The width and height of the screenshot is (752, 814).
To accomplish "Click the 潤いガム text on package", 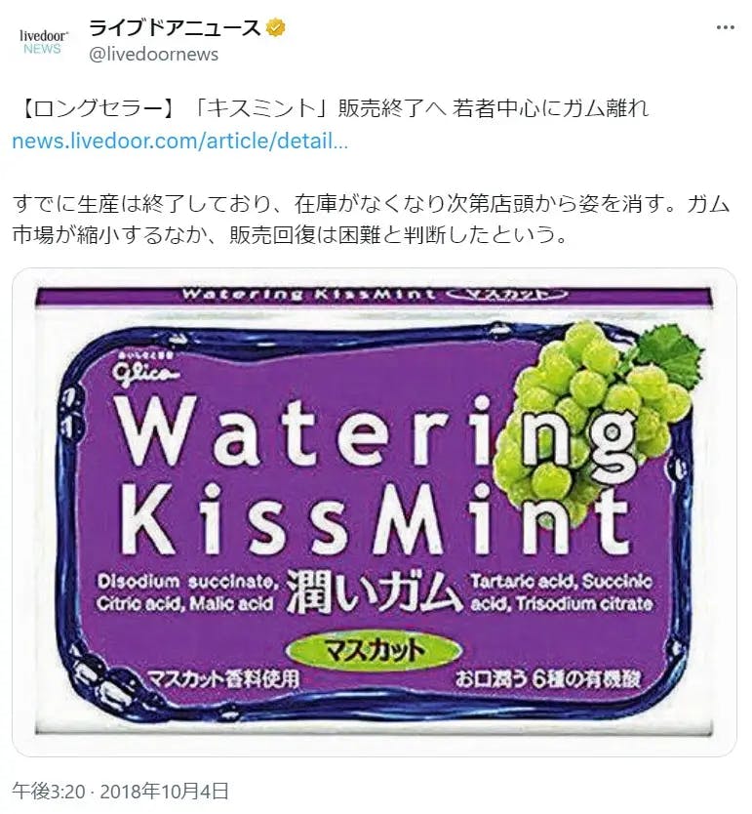I will coord(374,592).
